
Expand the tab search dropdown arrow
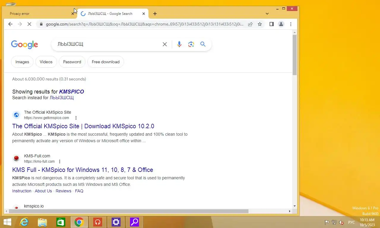click(267, 13)
